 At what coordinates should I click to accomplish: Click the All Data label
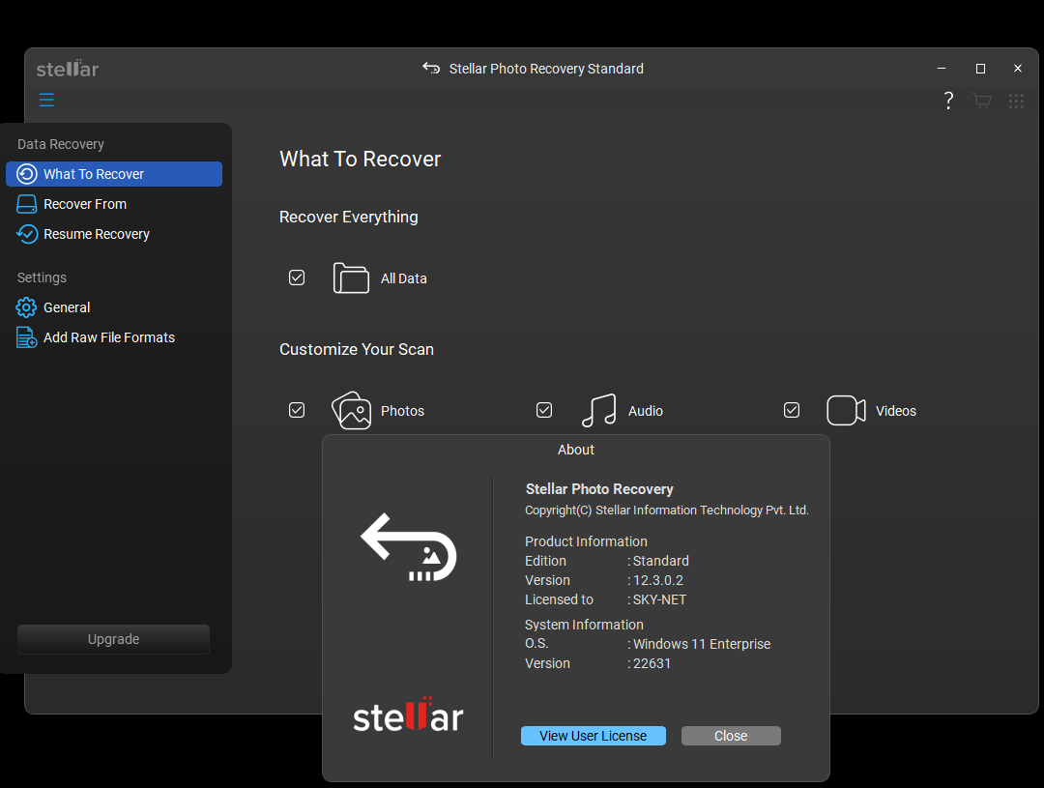pos(403,278)
